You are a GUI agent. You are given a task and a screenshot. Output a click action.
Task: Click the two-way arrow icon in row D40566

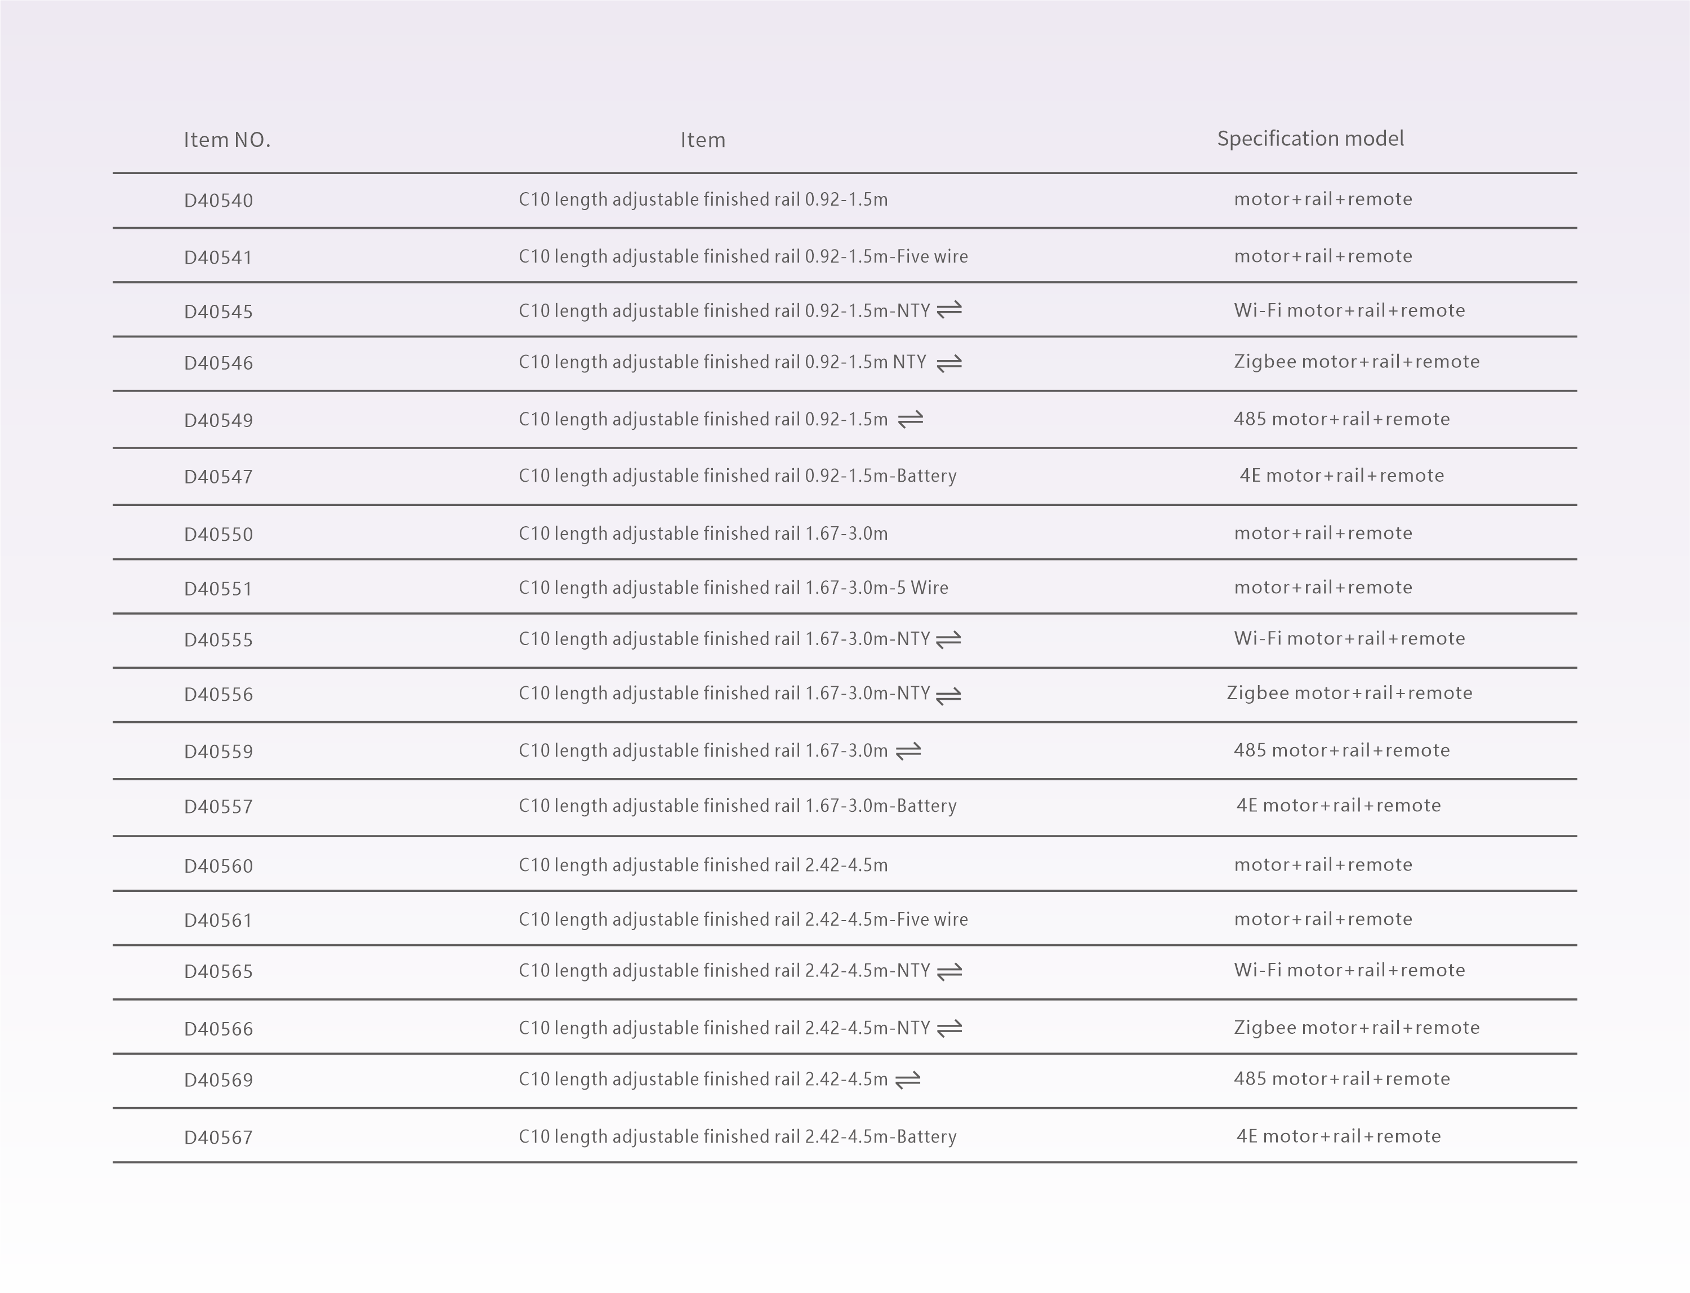[949, 1028]
